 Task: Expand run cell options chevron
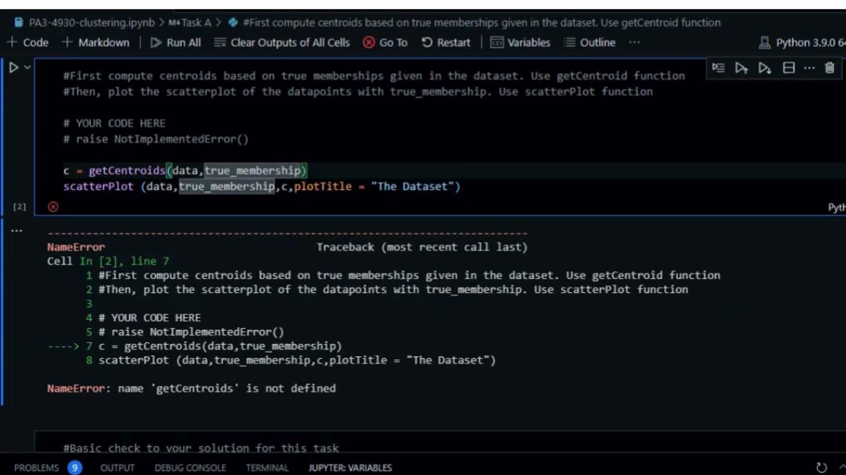tap(27, 67)
